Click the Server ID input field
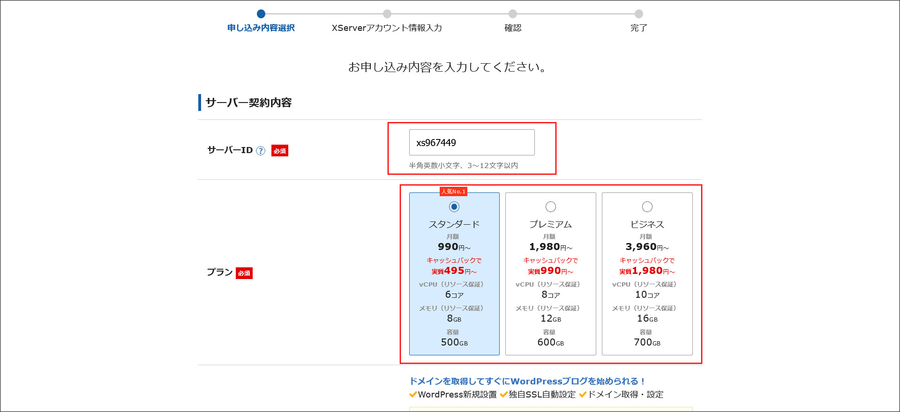Viewport: 900px width, 412px height. (472, 142)
